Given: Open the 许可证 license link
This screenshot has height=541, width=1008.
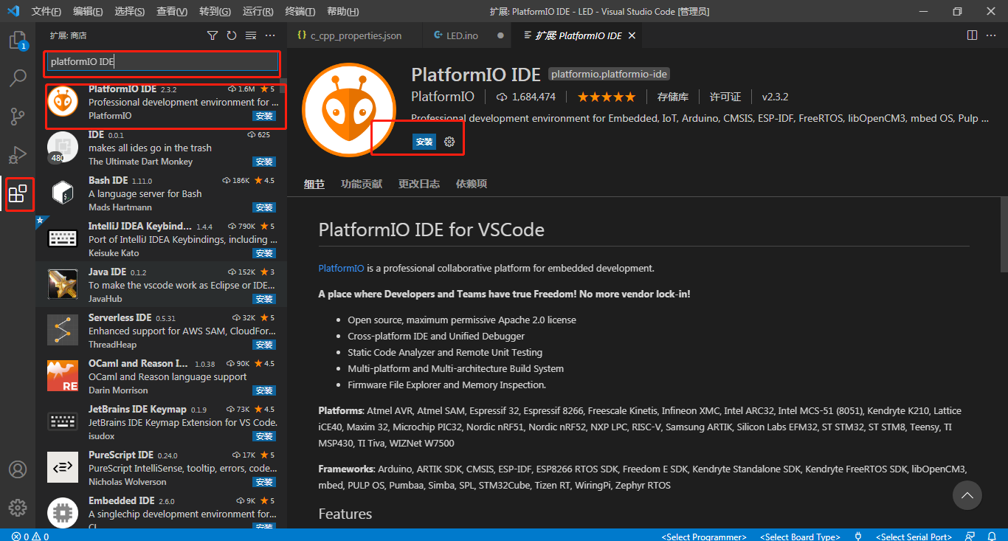Looking at the screenshot, I should tap(725, 97).
